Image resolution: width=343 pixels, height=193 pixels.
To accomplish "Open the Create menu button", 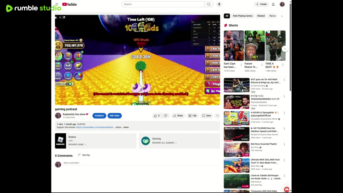I will (x=261, y=4).
